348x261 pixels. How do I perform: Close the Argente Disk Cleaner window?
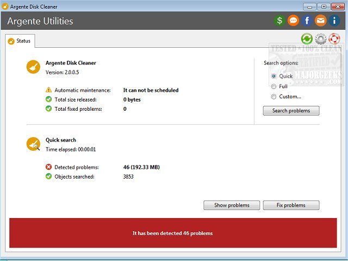[338, 7]
